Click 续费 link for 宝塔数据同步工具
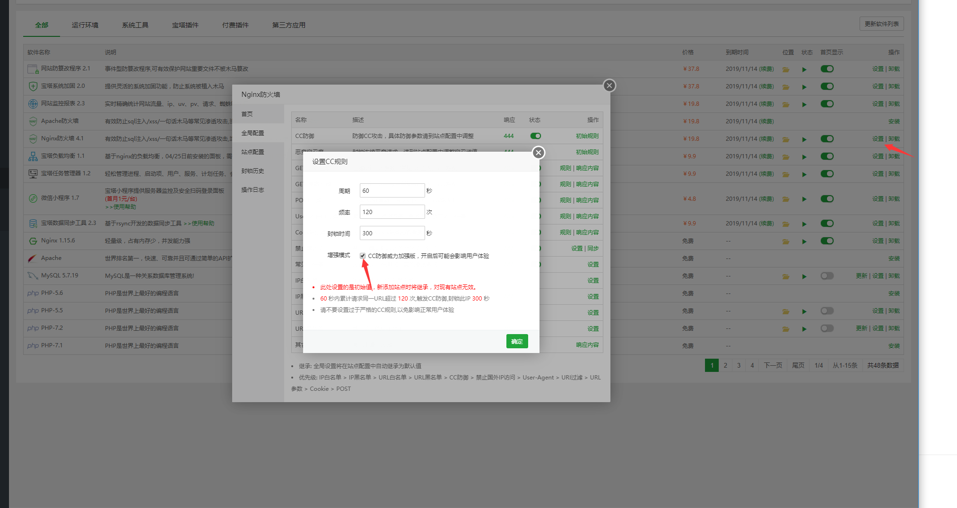The width and height of the screenshot is (957, 508). tap(766, 224)
